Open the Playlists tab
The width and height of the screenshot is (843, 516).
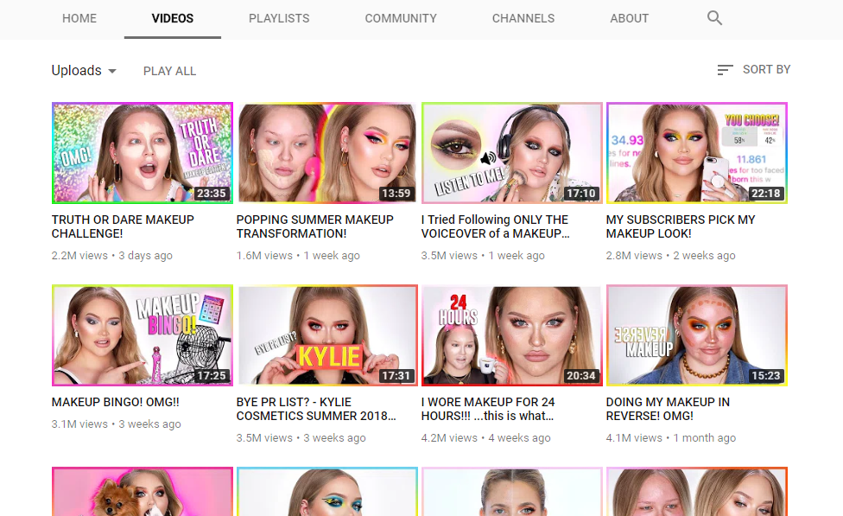[278, 18]
